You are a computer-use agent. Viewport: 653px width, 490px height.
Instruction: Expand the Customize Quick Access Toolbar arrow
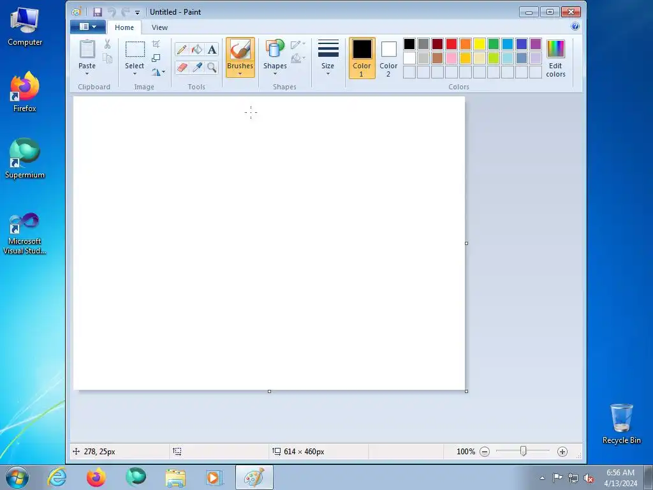click(x=138, y=13)
